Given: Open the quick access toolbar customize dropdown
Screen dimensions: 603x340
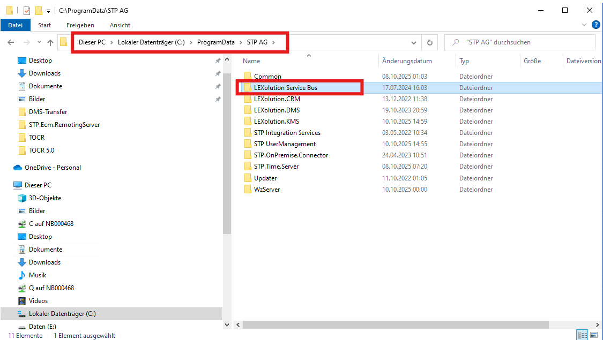Looking at the screenshot, I should click(x=48, y=11).
